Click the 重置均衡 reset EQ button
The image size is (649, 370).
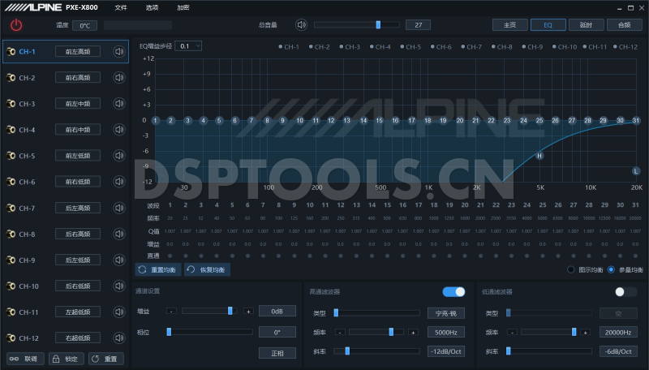[158, 270]
